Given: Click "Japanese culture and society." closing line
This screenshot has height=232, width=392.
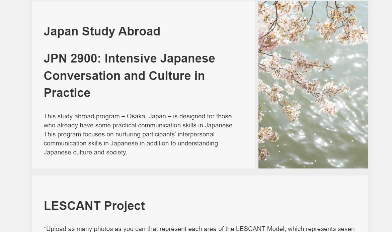Looking at the screenshot, I should pos(85,152).
